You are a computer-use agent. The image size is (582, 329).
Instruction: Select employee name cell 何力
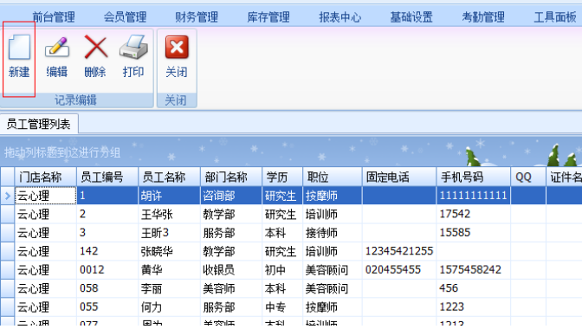pyautogui.click(x=169, y=306)
